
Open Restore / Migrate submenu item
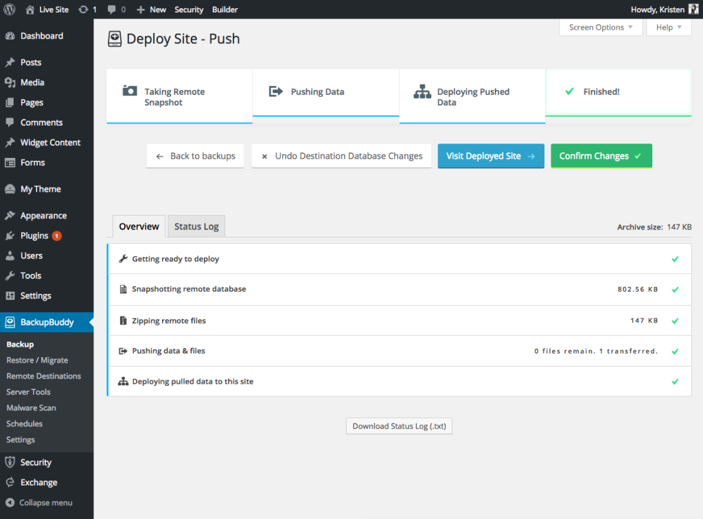37,360
